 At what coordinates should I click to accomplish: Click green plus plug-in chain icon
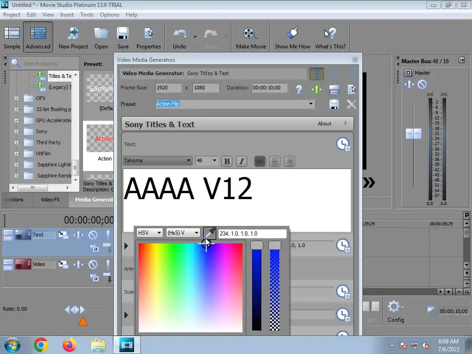(316, 89)
